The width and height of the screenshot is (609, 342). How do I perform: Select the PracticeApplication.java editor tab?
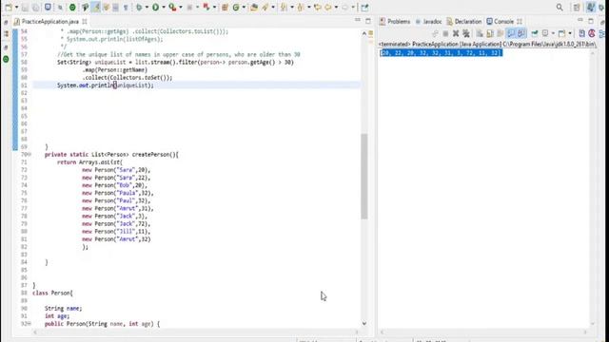click(50, 22)
